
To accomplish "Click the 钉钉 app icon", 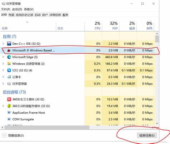I will click(9, 70).
